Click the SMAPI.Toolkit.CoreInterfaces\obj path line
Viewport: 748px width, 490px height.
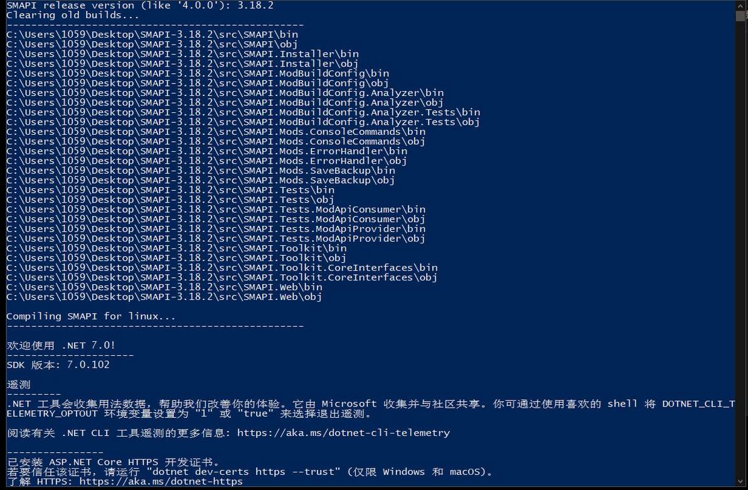[222, 277]
